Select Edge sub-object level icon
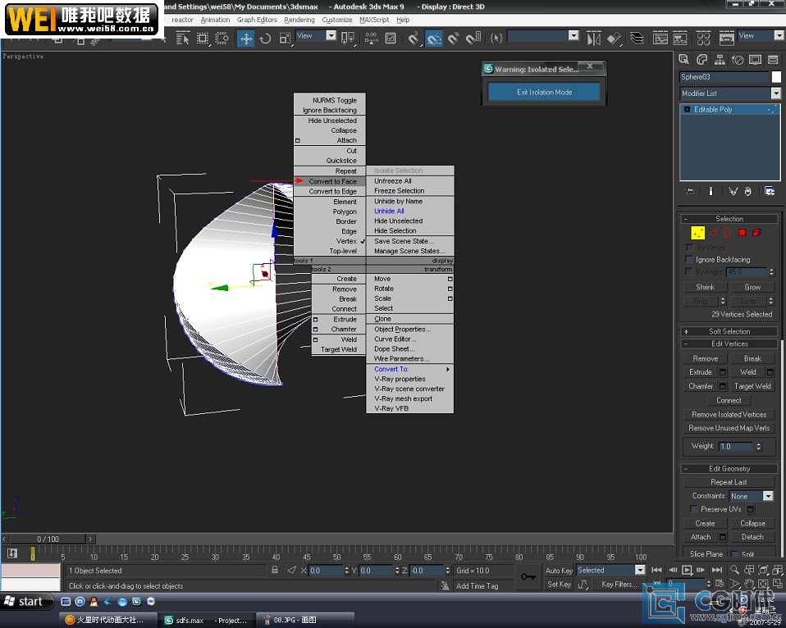This screenshot has height=628, width=786. pyautogui.click(x=713, y=232)
